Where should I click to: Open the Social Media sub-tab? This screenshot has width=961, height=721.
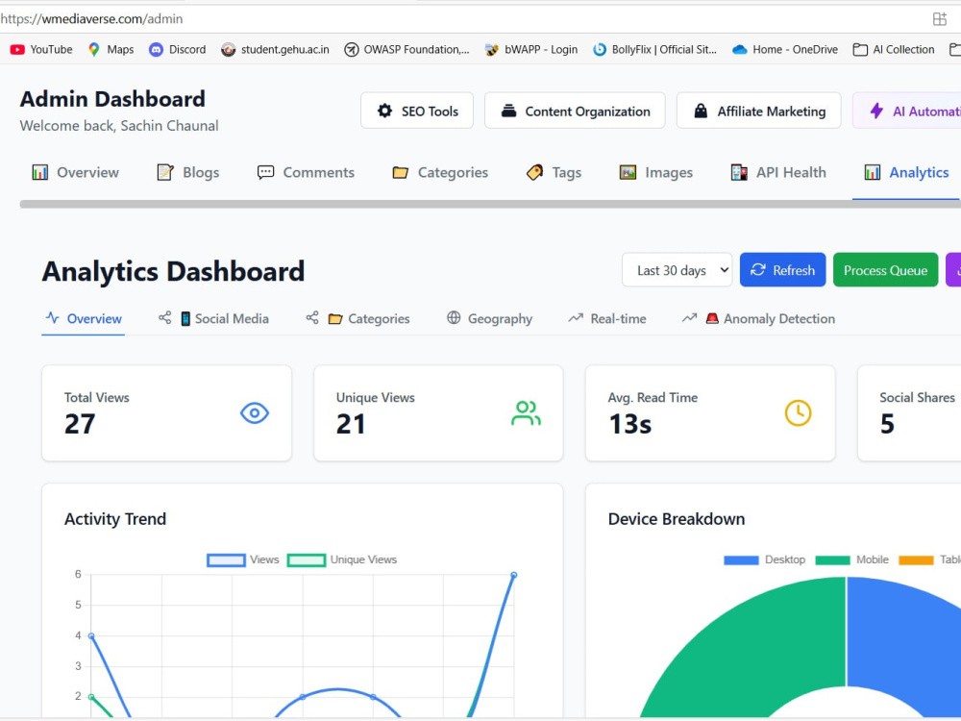tap(213, 319)
